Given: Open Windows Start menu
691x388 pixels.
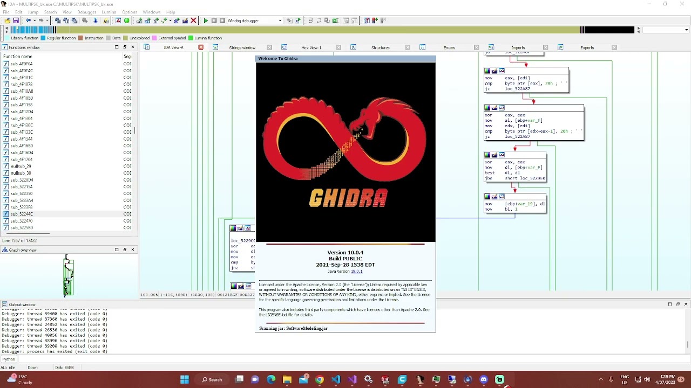Looking at the screenshot, I should [185, 379].
